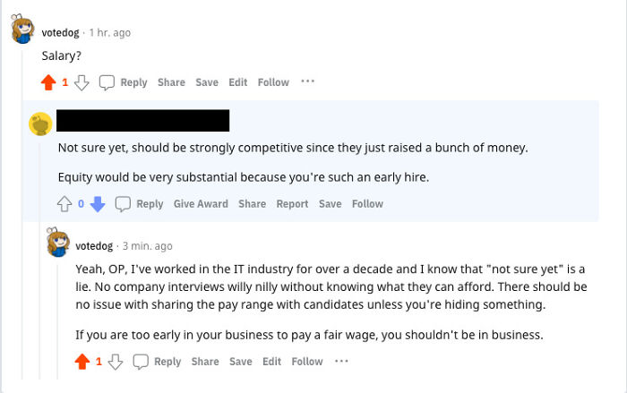Save the OP's "Not sure yet" reply
Screen dimensions: 627x393
click(x=331, y=204)
